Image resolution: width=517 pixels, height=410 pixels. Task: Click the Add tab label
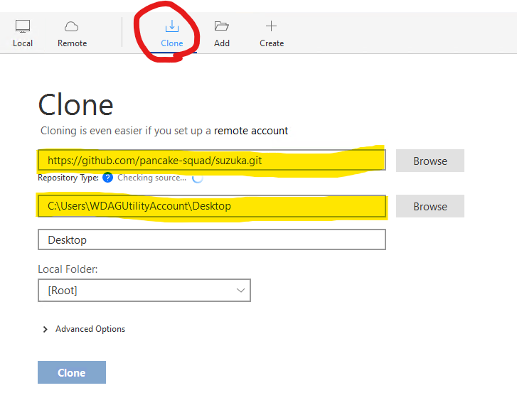[x=222, y=43]
